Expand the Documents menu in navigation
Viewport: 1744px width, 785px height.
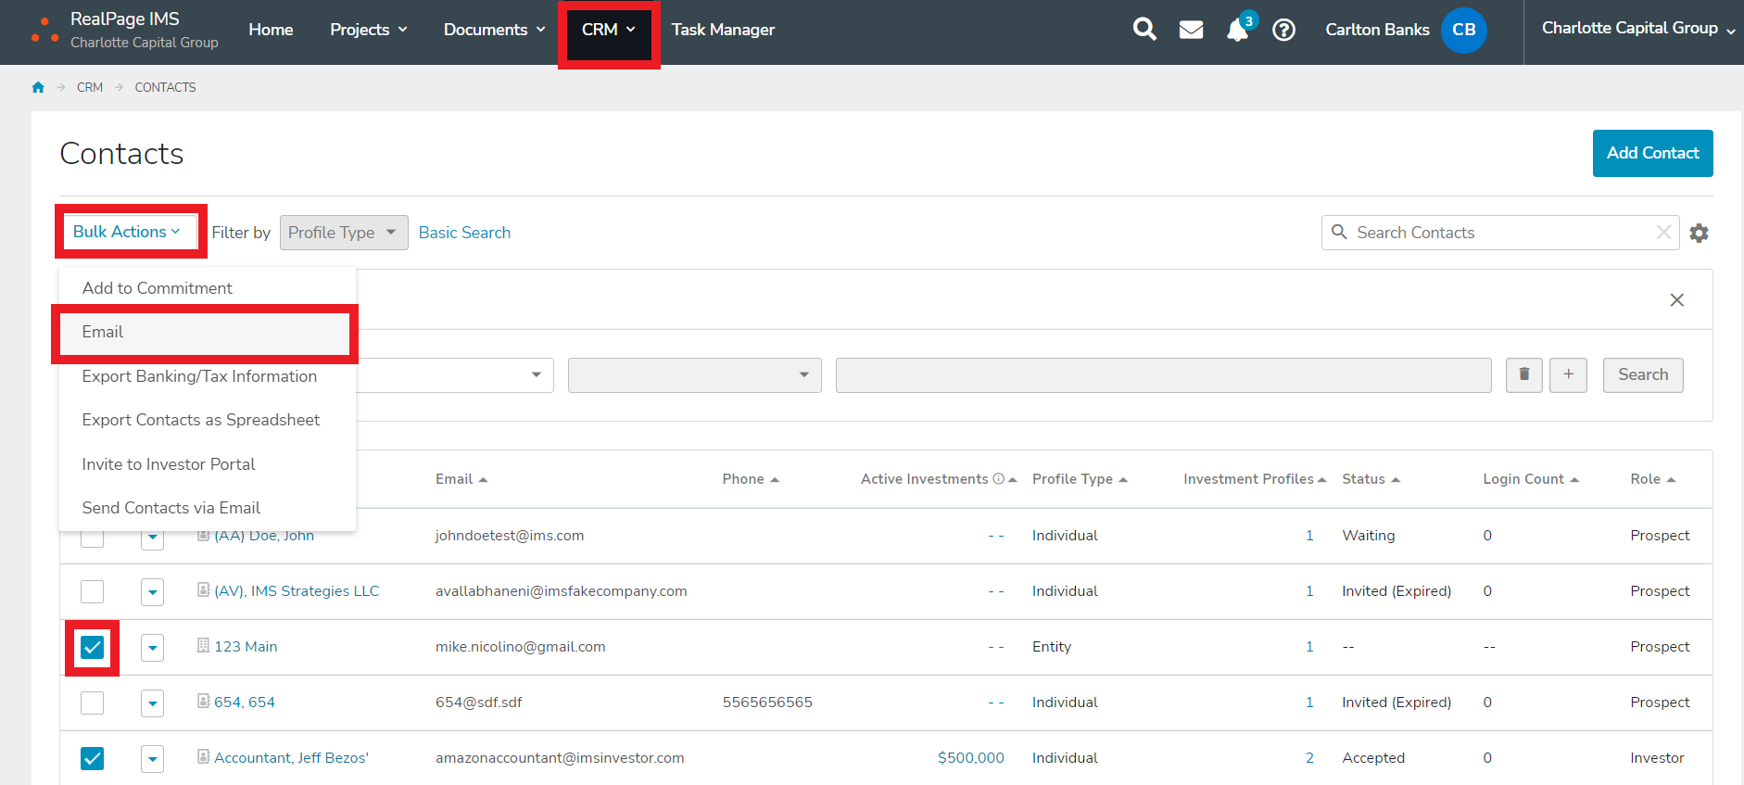click(x=494, y=30)
